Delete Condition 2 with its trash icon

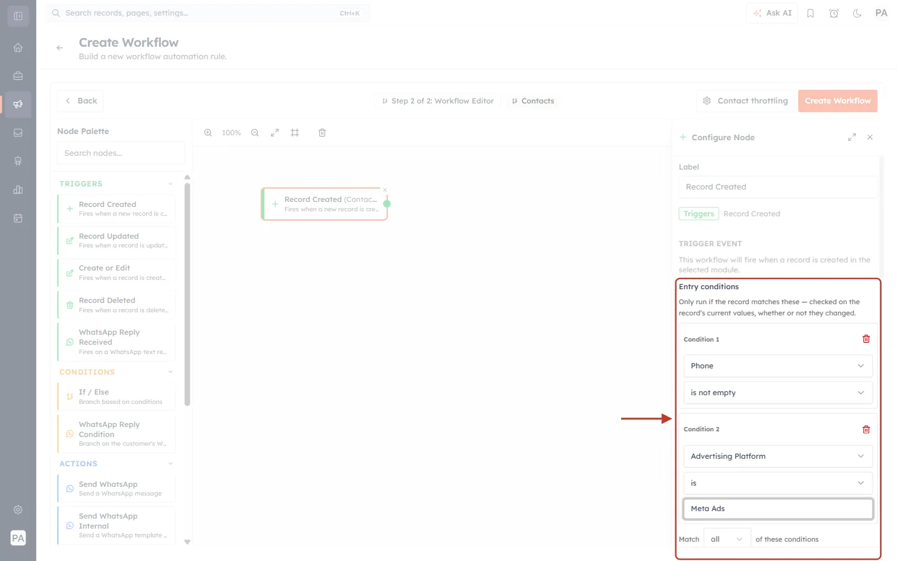[x=866, y=429]
